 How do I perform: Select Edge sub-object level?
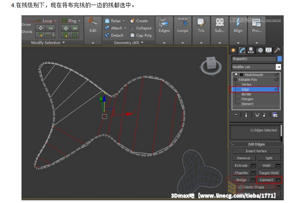(x=245, y=89)
